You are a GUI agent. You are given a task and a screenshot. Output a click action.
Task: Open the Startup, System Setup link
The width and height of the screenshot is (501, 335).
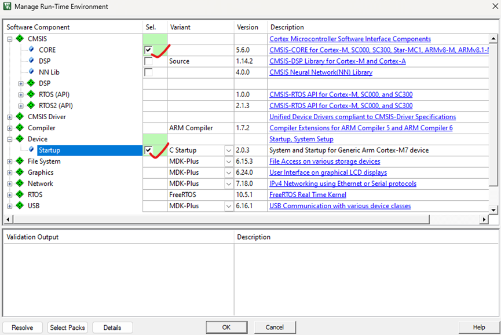point(301,139)
